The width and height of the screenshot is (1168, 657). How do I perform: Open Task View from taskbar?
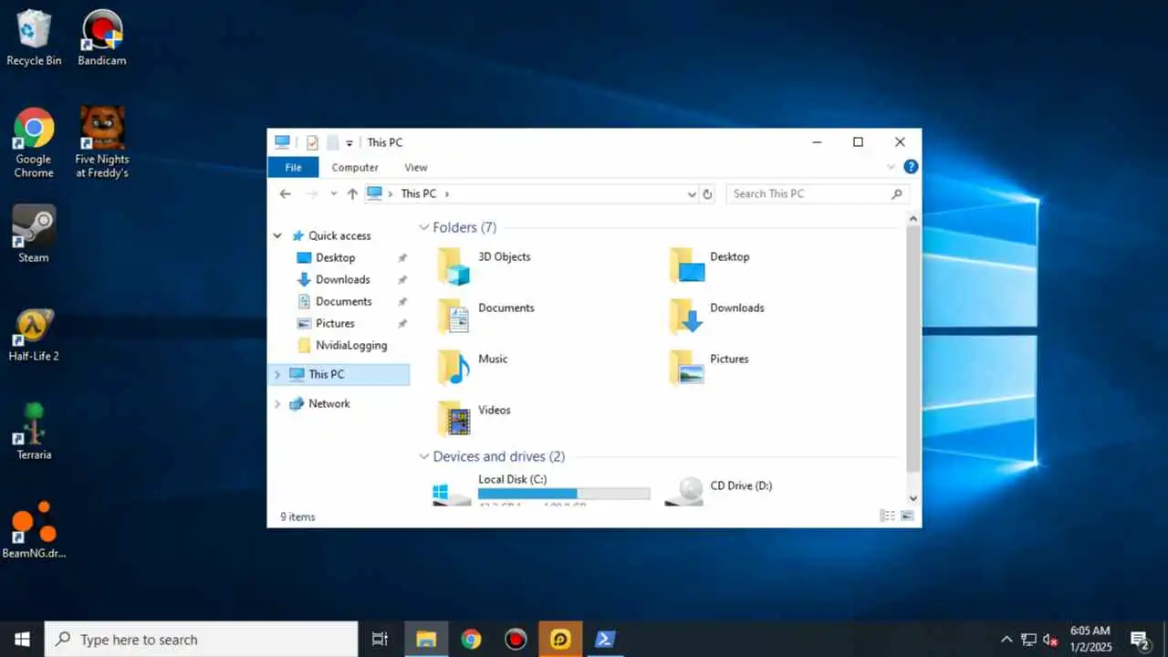click(x=381, y=640)
